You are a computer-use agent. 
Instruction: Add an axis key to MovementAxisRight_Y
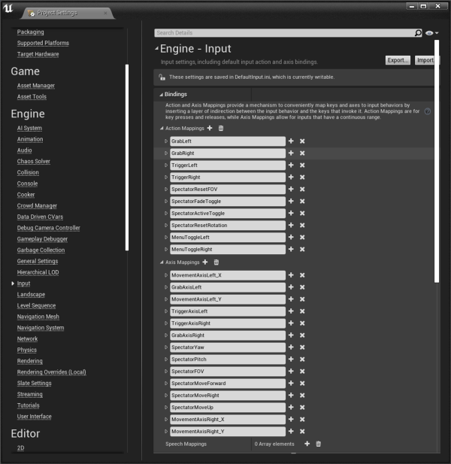pos(291,432)
